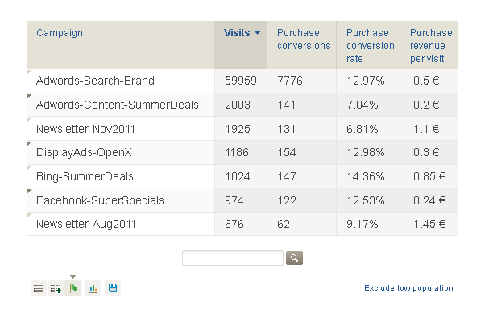This screenshot has height=322, width=493.
Task: Switch to simple table view icon
Action: [38, 288]
